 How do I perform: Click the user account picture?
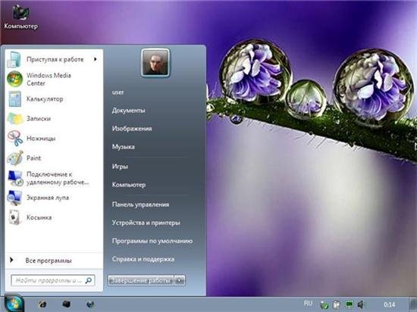pos(155,63)
